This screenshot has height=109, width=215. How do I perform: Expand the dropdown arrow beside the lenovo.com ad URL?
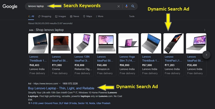tap(60, 84)
